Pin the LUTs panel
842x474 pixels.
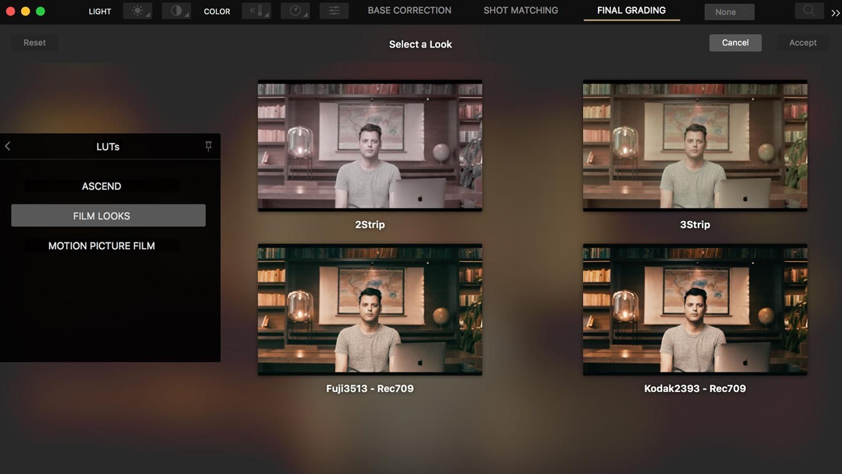click(x=209, y=146)
